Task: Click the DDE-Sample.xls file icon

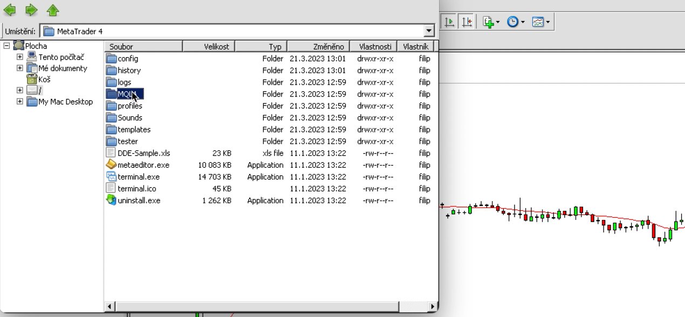Action: pos(111,153)
